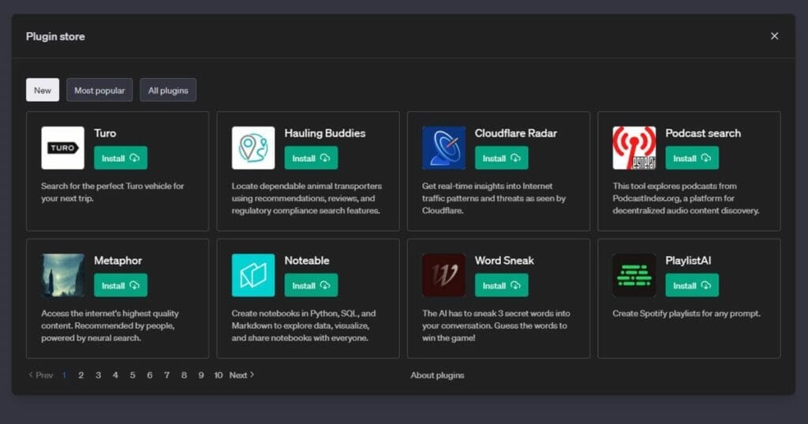Close the Plugin store dialog
Viewport: 808px width, 424px height.
(775, 36)
